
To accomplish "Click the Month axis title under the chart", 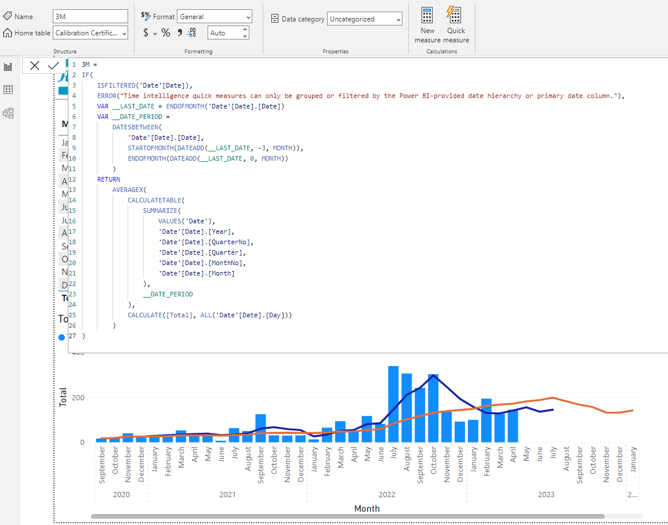I will [367, 508].
